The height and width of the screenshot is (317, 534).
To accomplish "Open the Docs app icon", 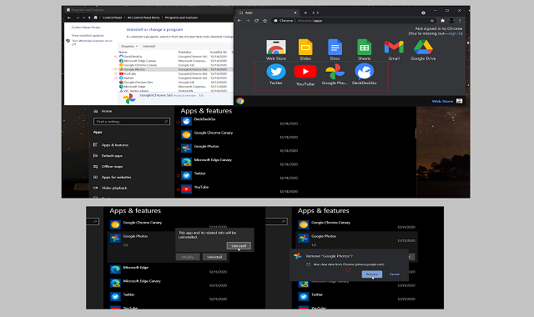I will tap(335, 50).
